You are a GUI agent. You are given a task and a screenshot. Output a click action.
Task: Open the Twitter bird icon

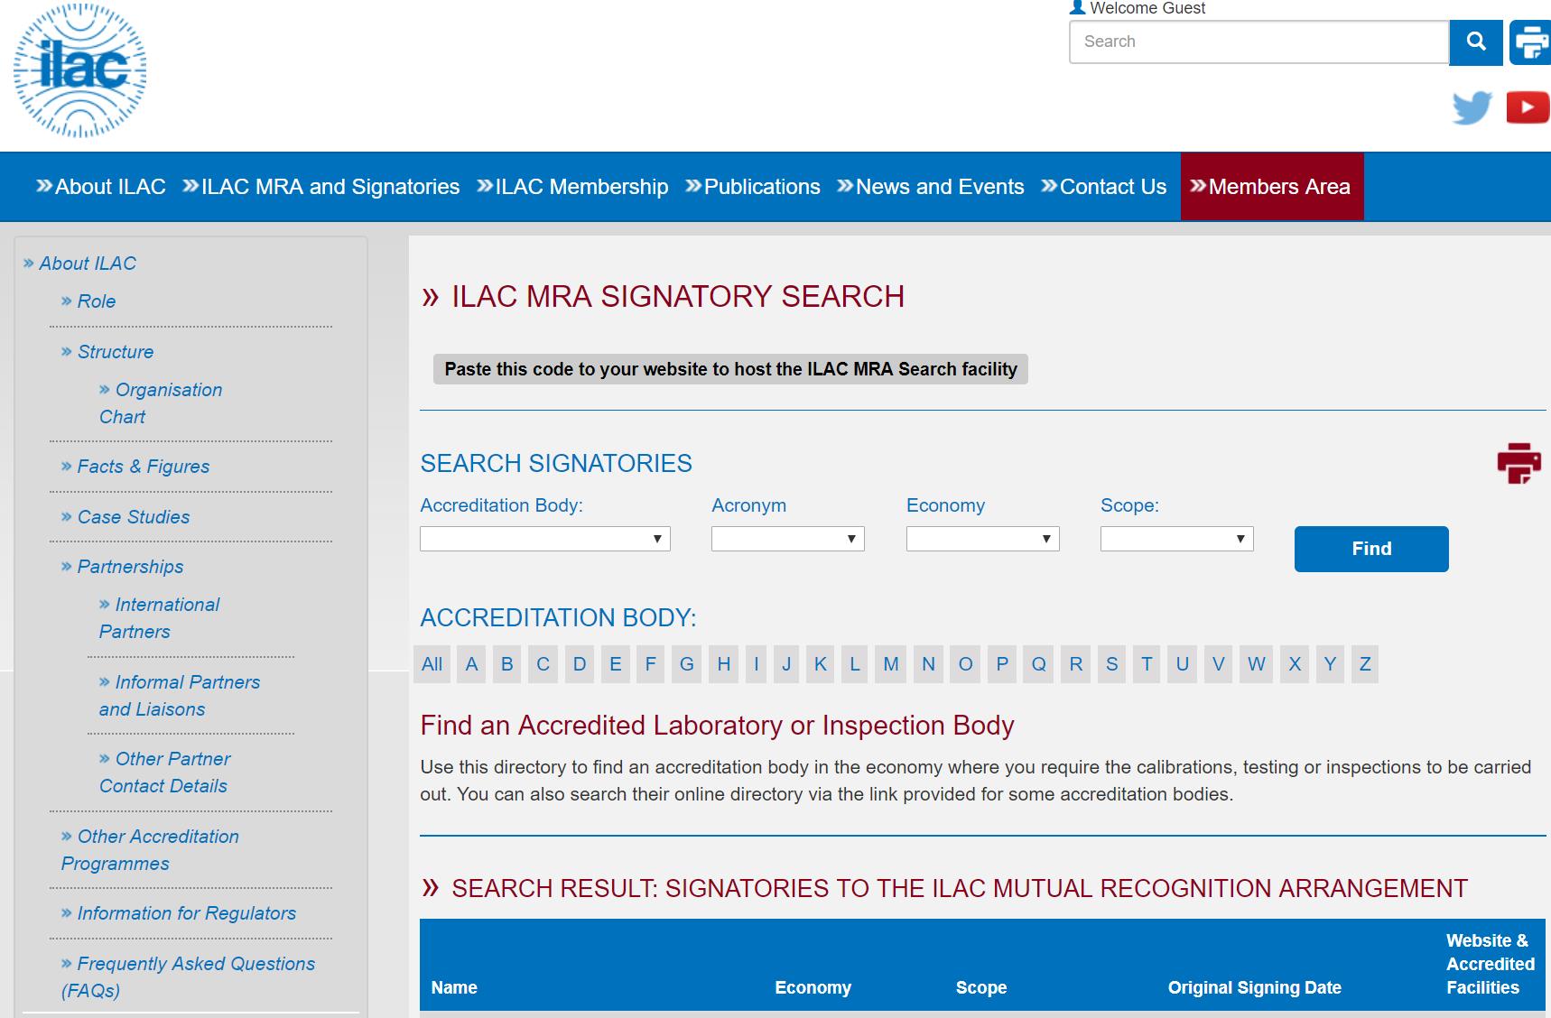coord(1472,108)
